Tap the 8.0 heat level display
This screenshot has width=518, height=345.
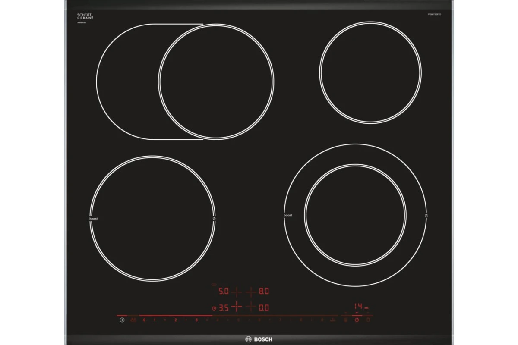click(x=264, y=292)
